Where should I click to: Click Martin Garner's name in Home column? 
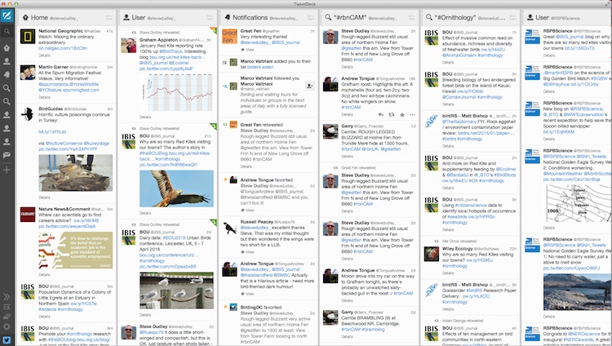coord(55,67)
